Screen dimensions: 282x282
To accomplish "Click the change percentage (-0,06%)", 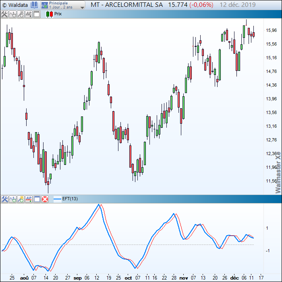I will coord(201,5).
